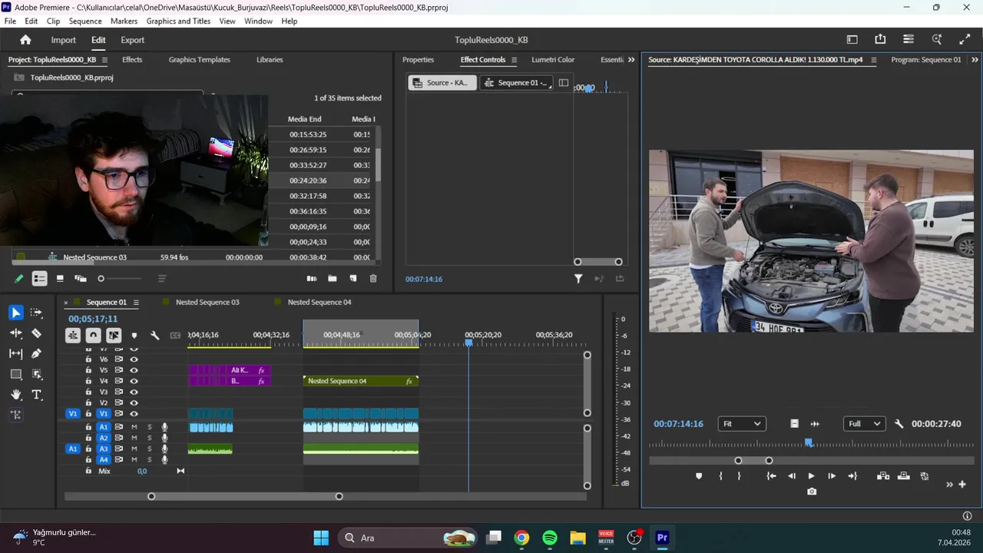Select the Razor tool
The width and height of the screenshot is (983, 553).
[x=36, y=333]
